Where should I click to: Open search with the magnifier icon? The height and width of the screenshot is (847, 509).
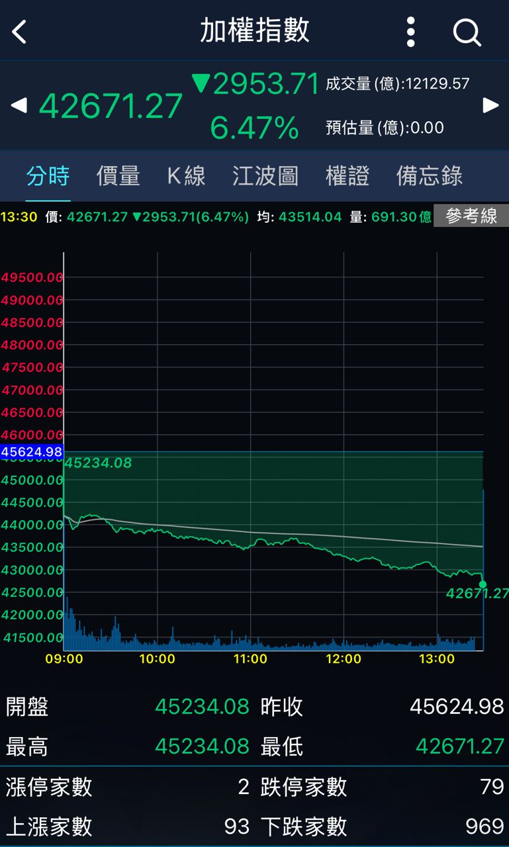(x=467, y=31)
